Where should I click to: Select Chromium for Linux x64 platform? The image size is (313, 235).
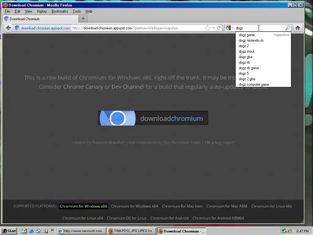(83, 218)
